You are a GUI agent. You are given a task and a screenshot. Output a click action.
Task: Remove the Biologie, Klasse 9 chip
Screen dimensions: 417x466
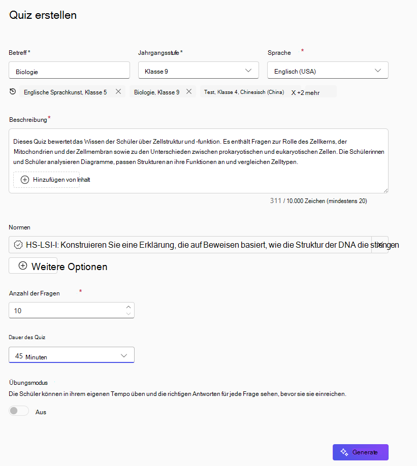189,91
